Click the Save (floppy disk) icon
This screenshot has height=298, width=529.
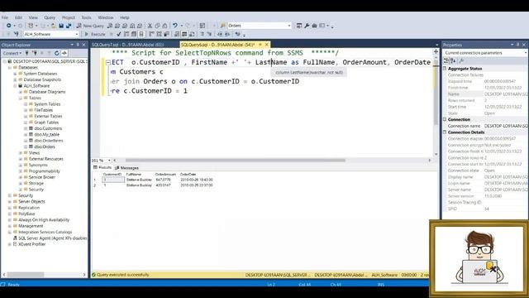point(61,26)
